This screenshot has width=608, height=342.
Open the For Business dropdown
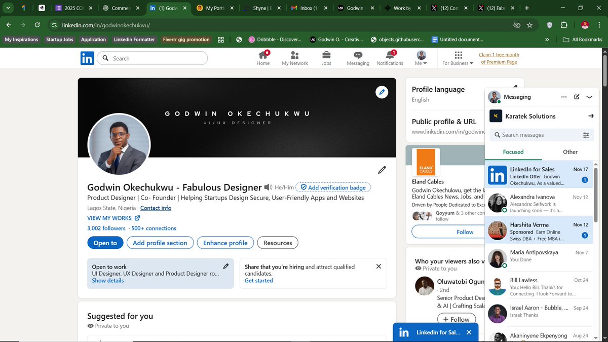pos(458,58)
